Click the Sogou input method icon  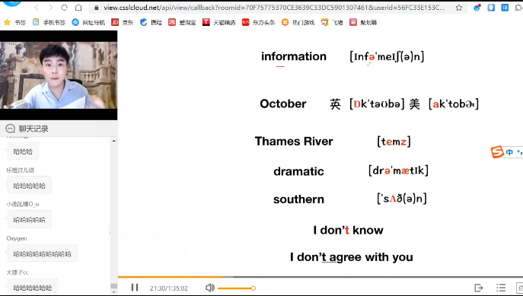click(x=497, y=152)
